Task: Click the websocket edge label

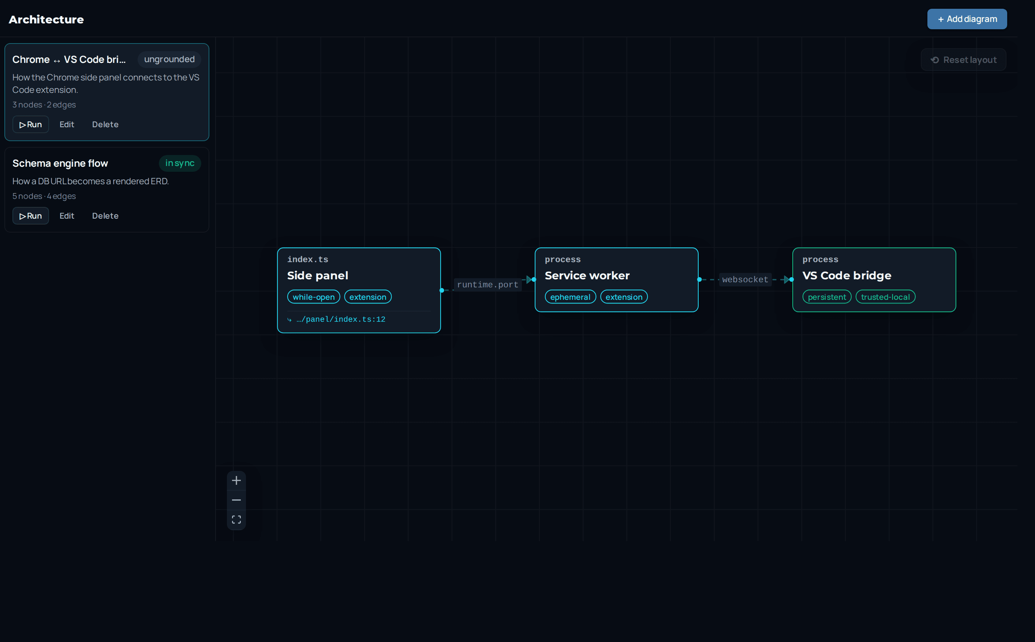Action: point(745,279)
